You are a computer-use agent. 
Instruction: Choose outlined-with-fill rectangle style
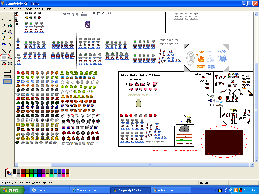pyautogui.click(x=7, y=77)
